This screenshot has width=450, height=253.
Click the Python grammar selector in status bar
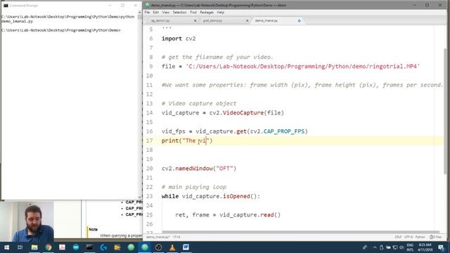coord(420,237)
